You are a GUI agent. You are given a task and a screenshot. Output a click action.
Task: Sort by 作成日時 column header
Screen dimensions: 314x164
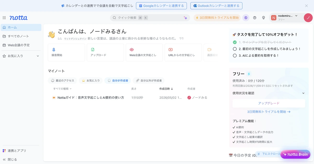(x=166, y=89)
